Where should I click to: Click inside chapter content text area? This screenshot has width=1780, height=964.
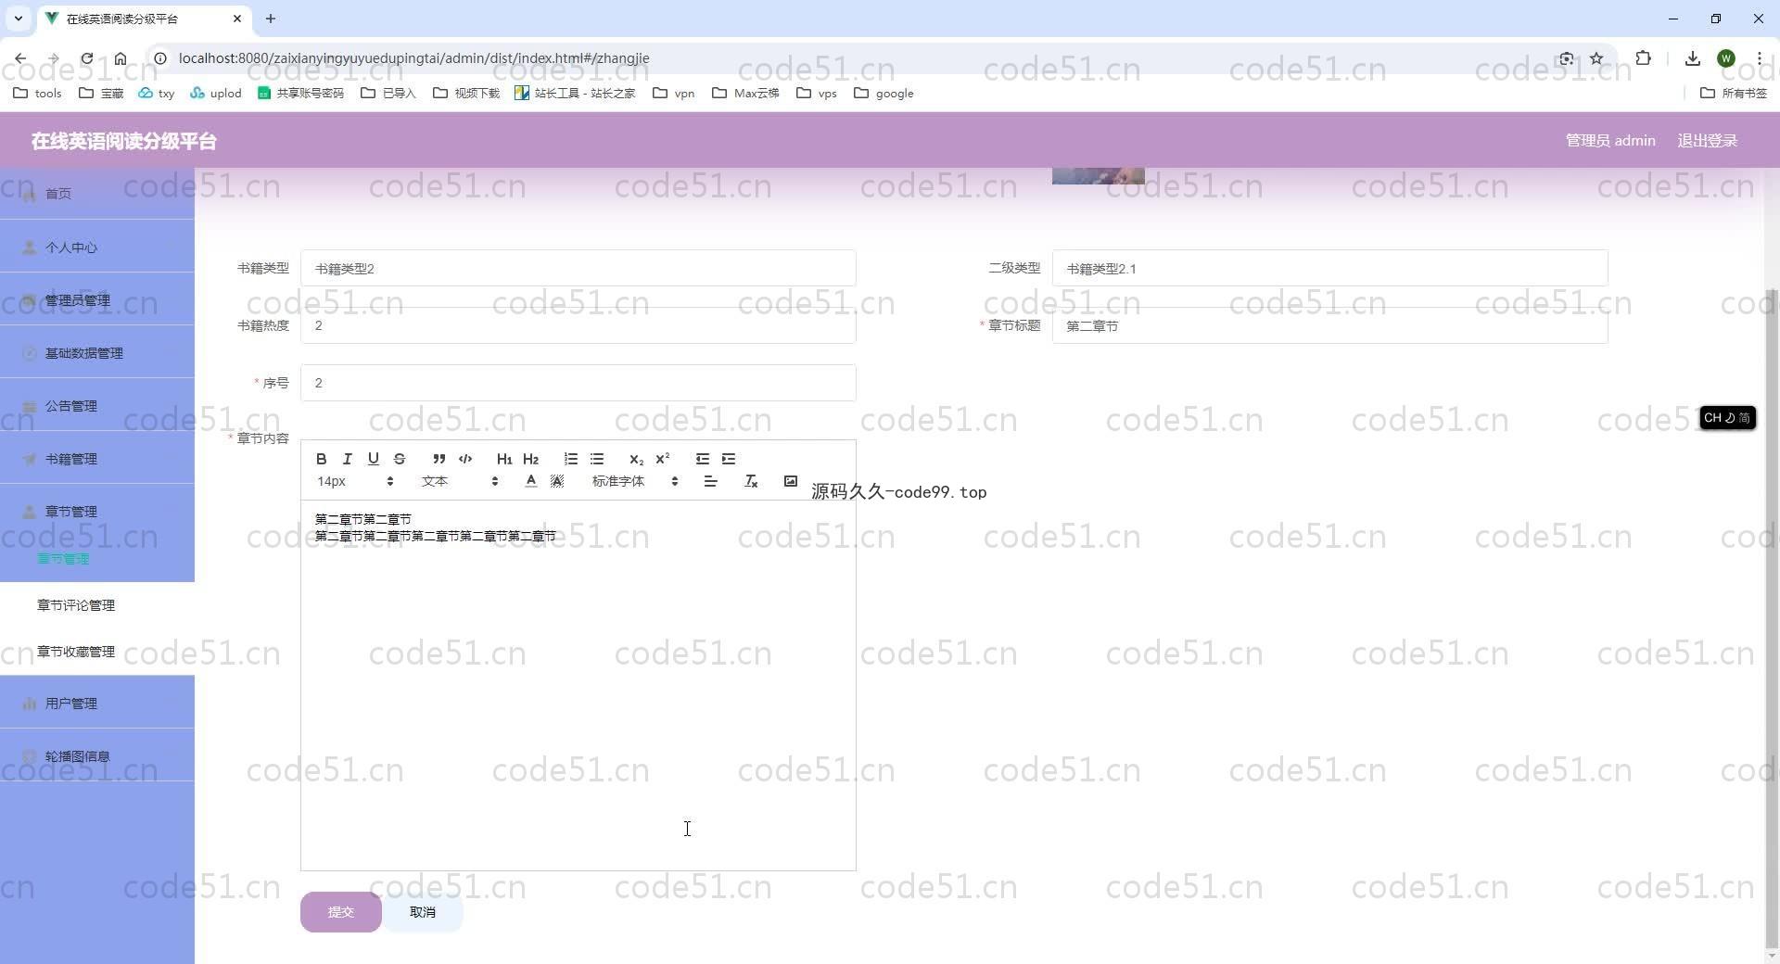coord(578,686)
